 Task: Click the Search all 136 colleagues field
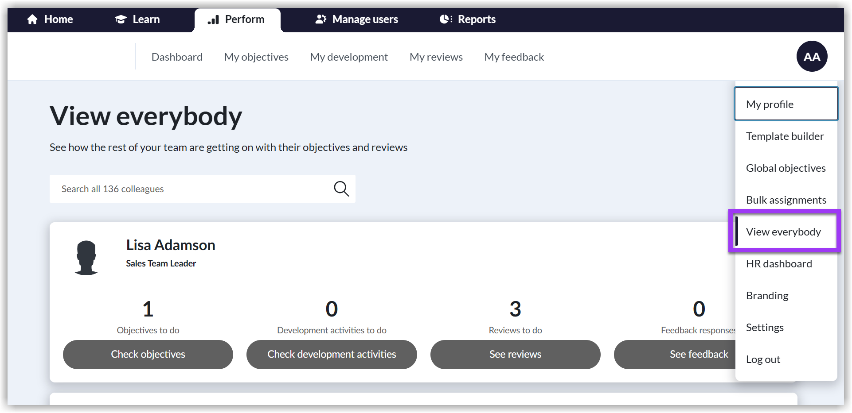pos(191,189)
